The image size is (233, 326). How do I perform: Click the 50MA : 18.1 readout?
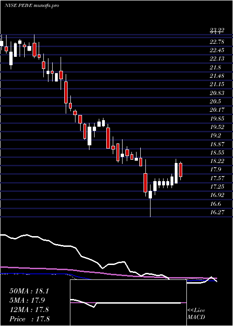click(x=29, y=291)
